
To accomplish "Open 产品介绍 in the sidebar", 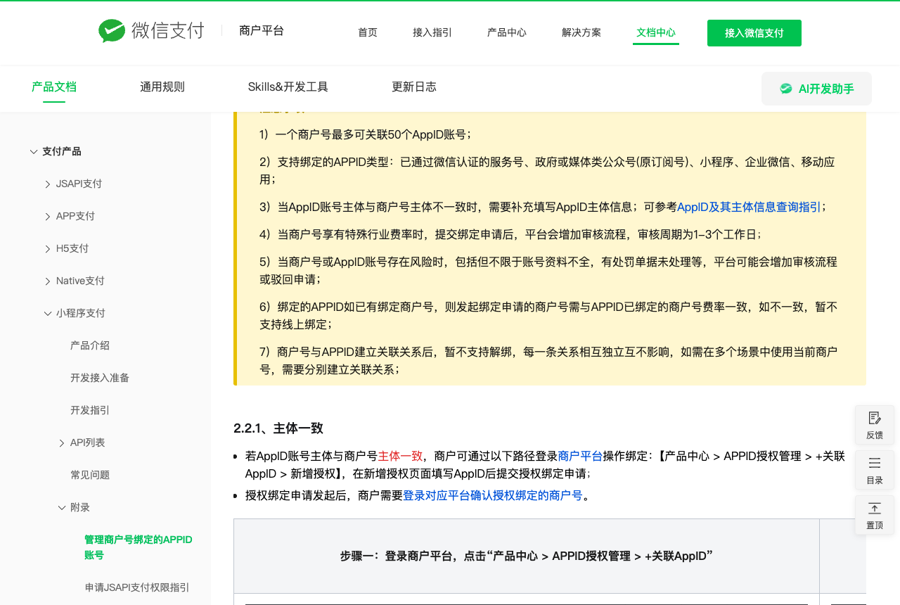I will tap(90, 345).
